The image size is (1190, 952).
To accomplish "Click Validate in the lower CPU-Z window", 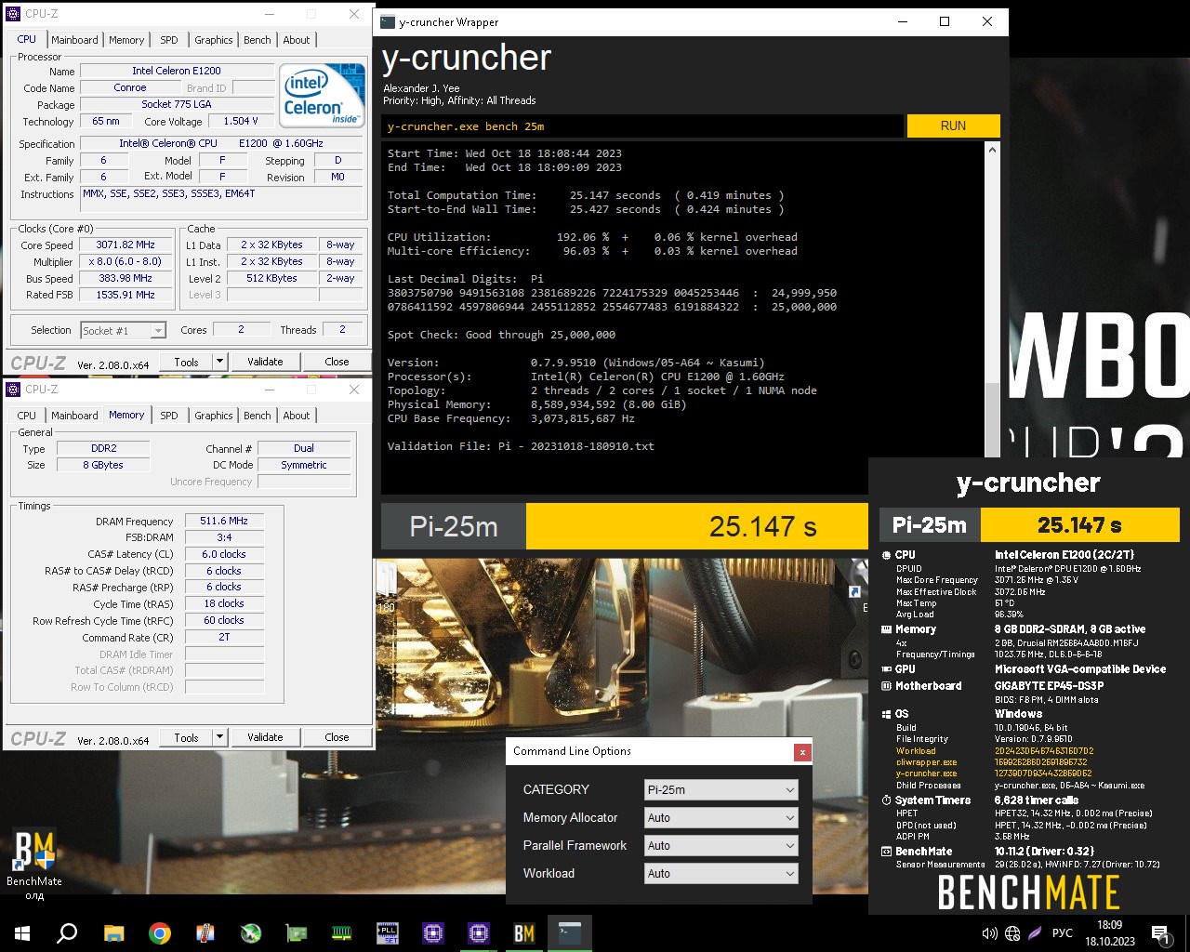I will (265, 737).
